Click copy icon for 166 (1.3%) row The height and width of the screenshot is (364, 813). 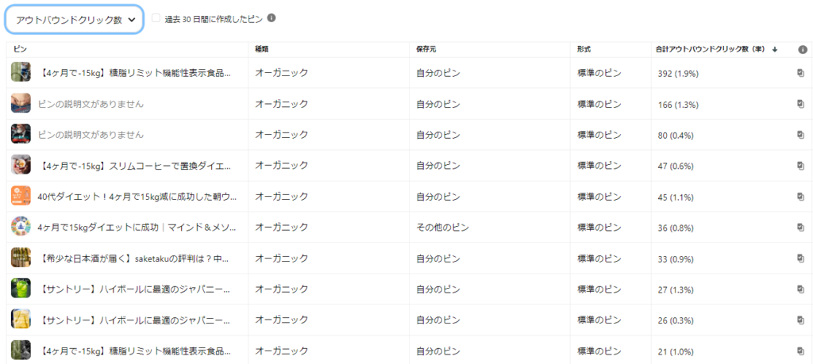click(x=800, y=104)
